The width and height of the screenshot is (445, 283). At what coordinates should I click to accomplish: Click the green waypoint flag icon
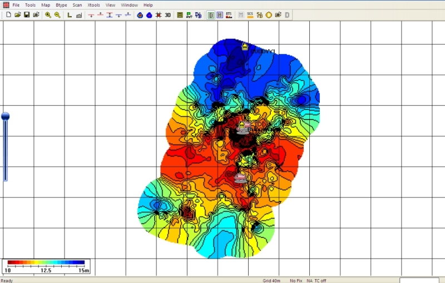pyautogui.click(x=189, y=15)
